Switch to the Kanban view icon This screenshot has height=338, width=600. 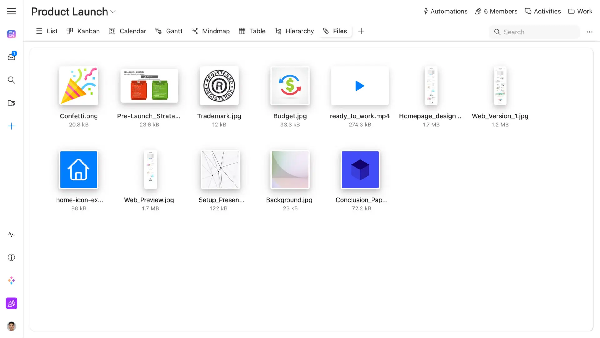click(x=69, y=31)
